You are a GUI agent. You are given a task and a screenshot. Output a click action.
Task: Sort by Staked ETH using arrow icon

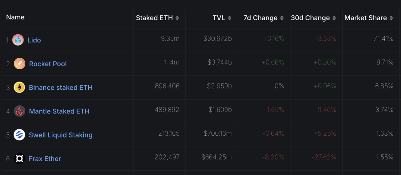pos(177,18)
